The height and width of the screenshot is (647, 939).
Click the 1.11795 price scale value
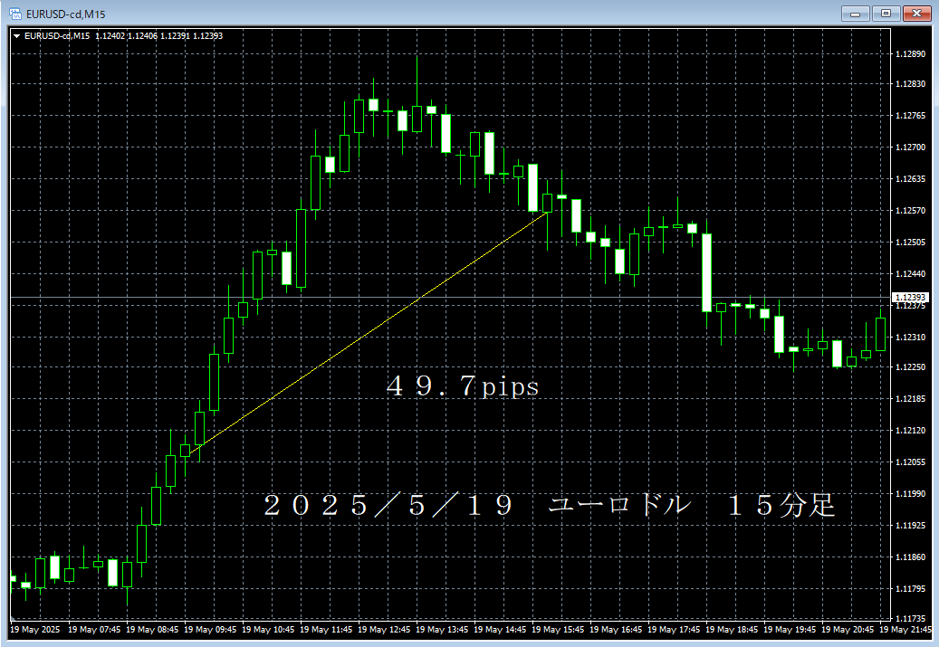tap(910, 589)
